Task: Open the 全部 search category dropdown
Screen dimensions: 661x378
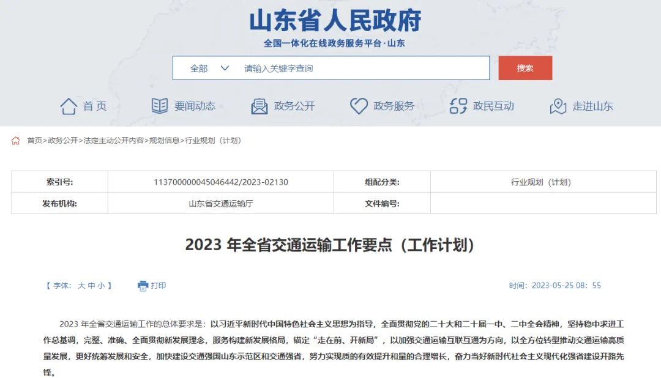Action: pos(209,69)
